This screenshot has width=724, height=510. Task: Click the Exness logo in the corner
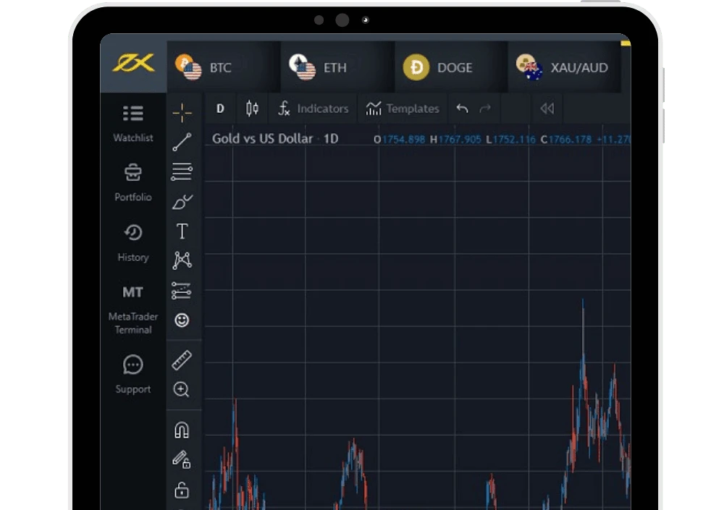tap(133, 63)
